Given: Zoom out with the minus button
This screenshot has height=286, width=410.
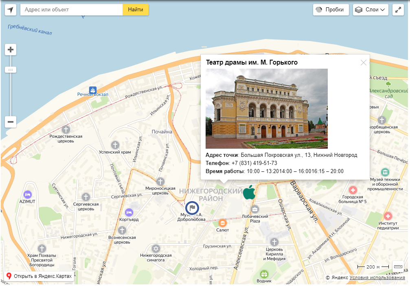Looking at the screenshot, I should point(11,121).
